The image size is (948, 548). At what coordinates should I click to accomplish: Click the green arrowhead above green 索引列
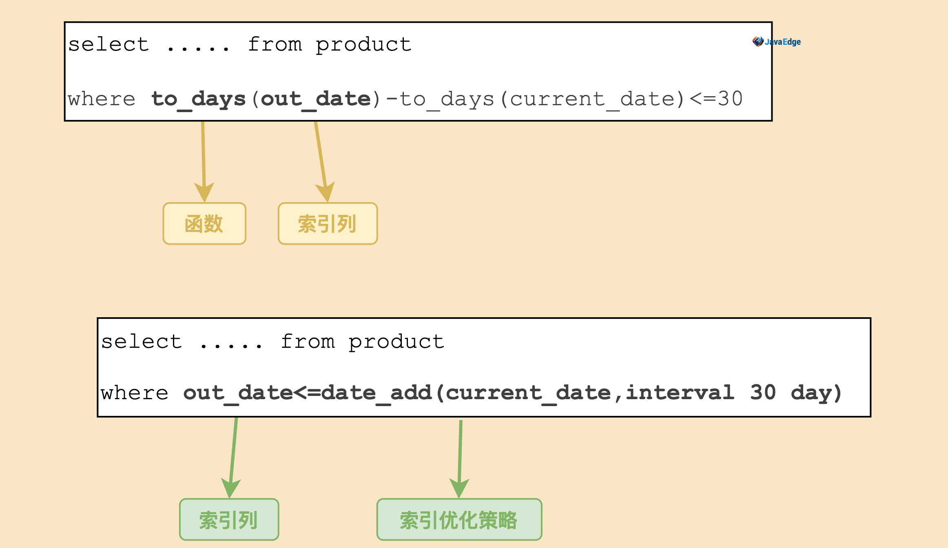coord(230,487)
